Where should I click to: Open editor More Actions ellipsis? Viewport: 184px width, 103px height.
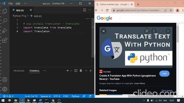90,10
